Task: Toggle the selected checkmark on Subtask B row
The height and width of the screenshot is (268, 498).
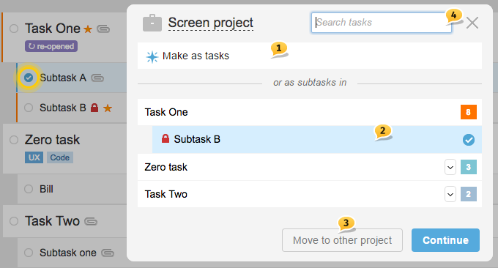Action: click(469, 140)
